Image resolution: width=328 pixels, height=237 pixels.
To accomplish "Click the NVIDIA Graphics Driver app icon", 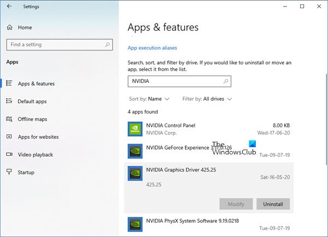I will point(135,174).
